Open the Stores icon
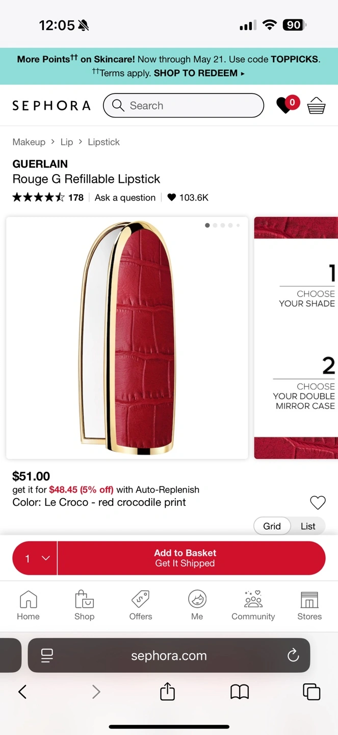The image size is (338, 735). click(x=309, y=605)
